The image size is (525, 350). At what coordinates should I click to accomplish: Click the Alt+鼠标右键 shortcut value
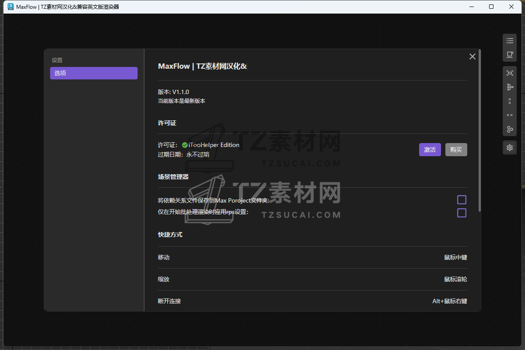(450, 301)
